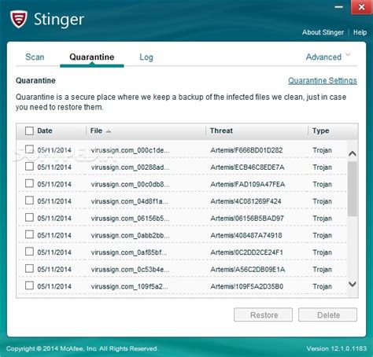Click file name virussign.com_0c53b4e...
Screen dimensions: 373x357
[x=130, y=270]
